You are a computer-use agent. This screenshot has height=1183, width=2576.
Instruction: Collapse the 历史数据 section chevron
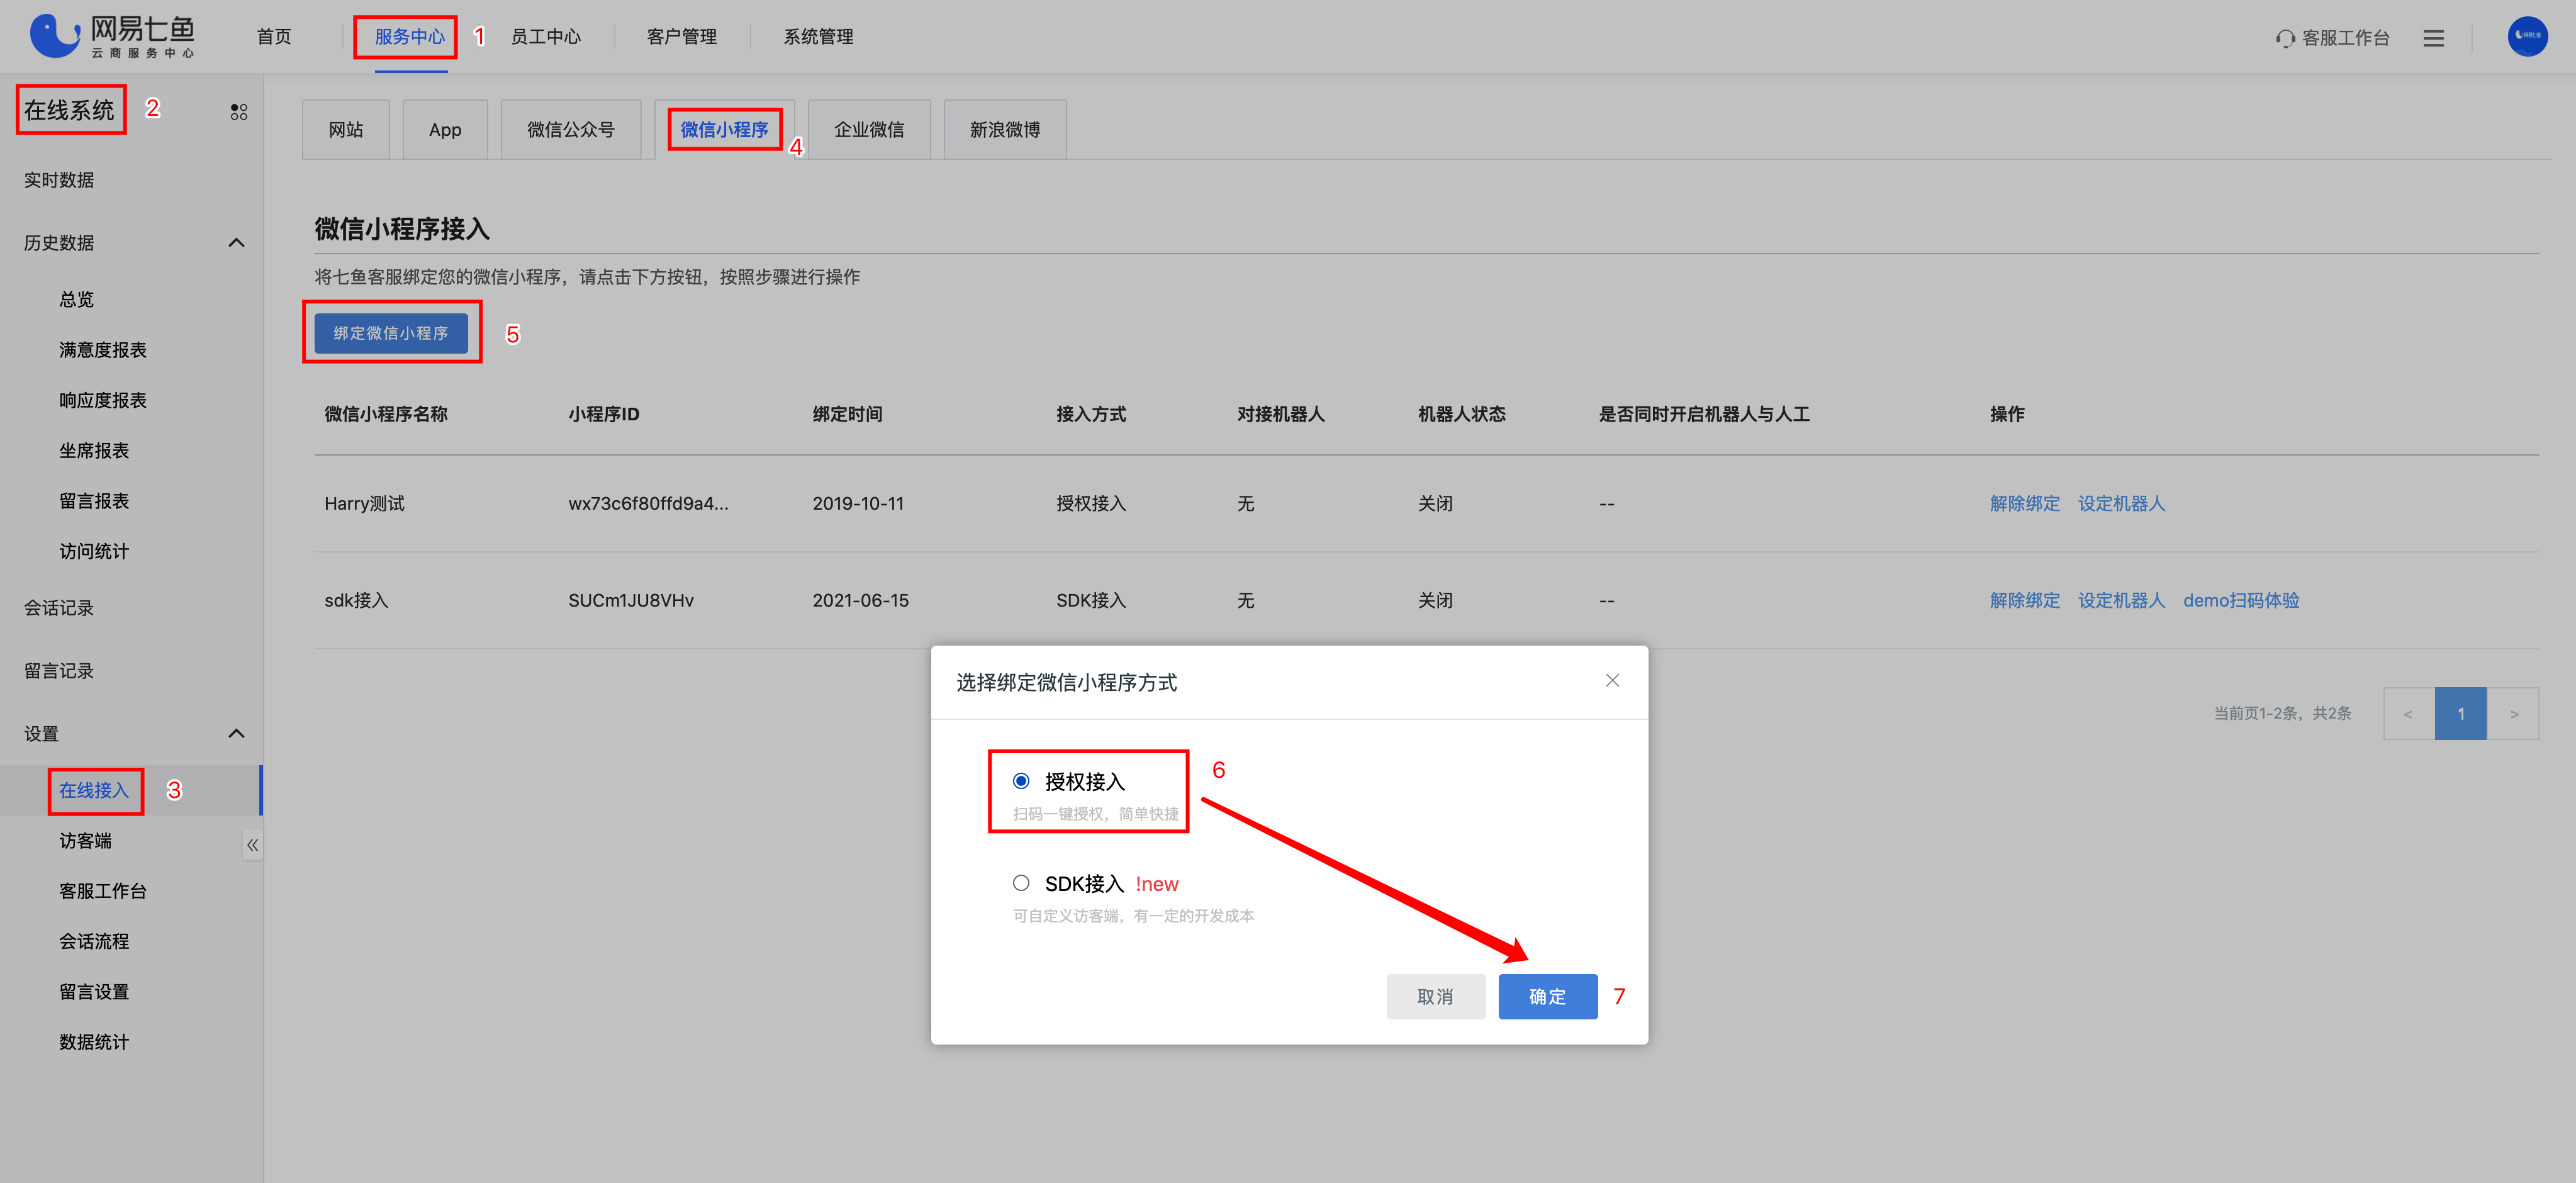tap(237, 243)
